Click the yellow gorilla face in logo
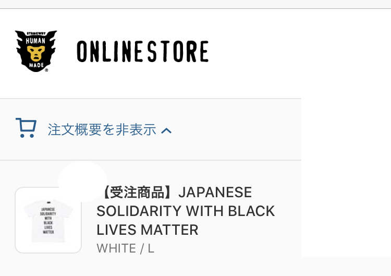The height and width of the screenshot is (276, 391). click(x=36, y=53)
